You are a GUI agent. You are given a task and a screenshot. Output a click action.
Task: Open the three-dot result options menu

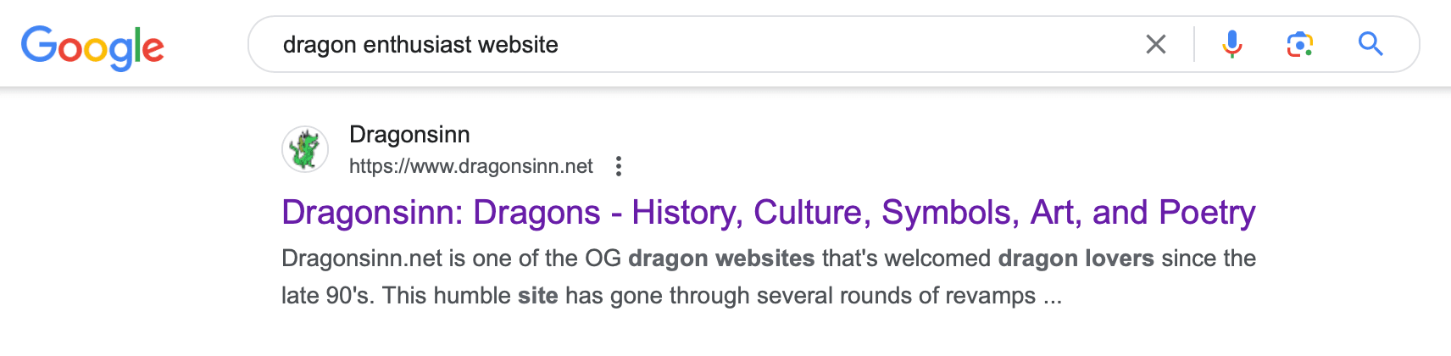[x=619, y=166]
